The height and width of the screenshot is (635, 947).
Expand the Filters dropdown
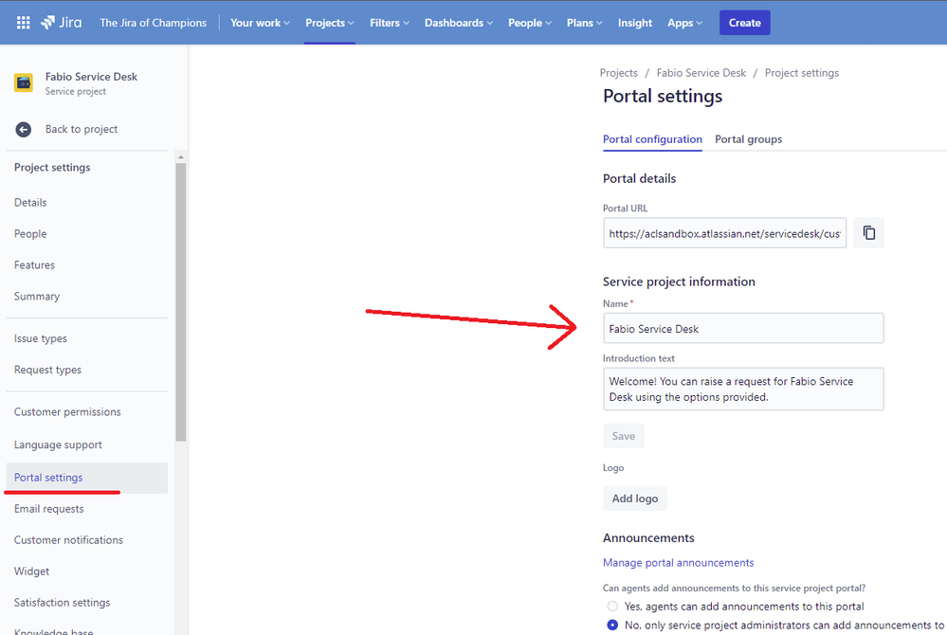(389, 23)
